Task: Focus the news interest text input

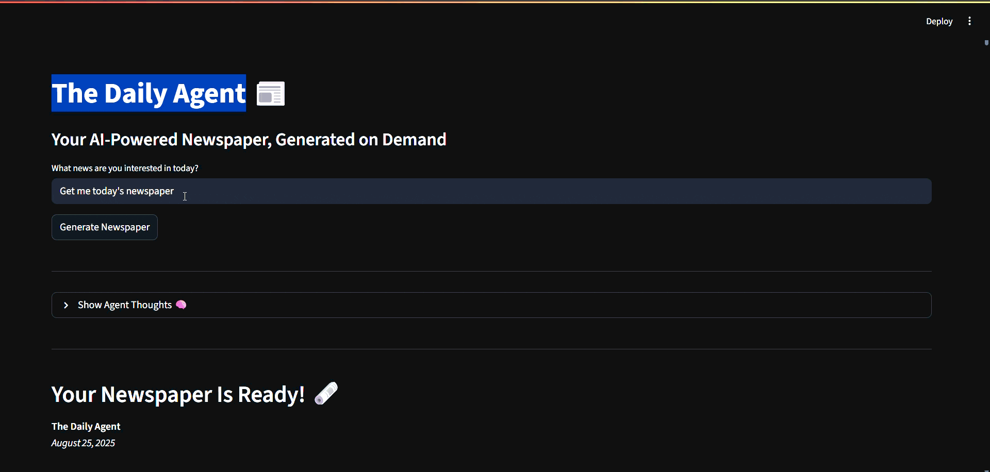Action: [x=491, y=191]
